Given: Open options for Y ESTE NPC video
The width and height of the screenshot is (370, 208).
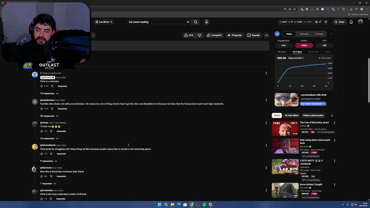Looking at the screenshot, I should coord(334,161).
